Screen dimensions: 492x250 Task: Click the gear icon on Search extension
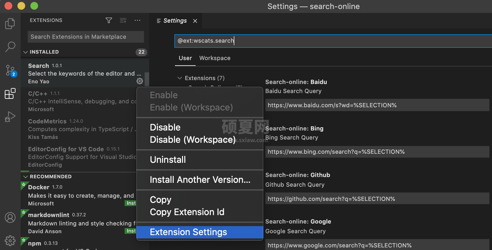point(139,81)
